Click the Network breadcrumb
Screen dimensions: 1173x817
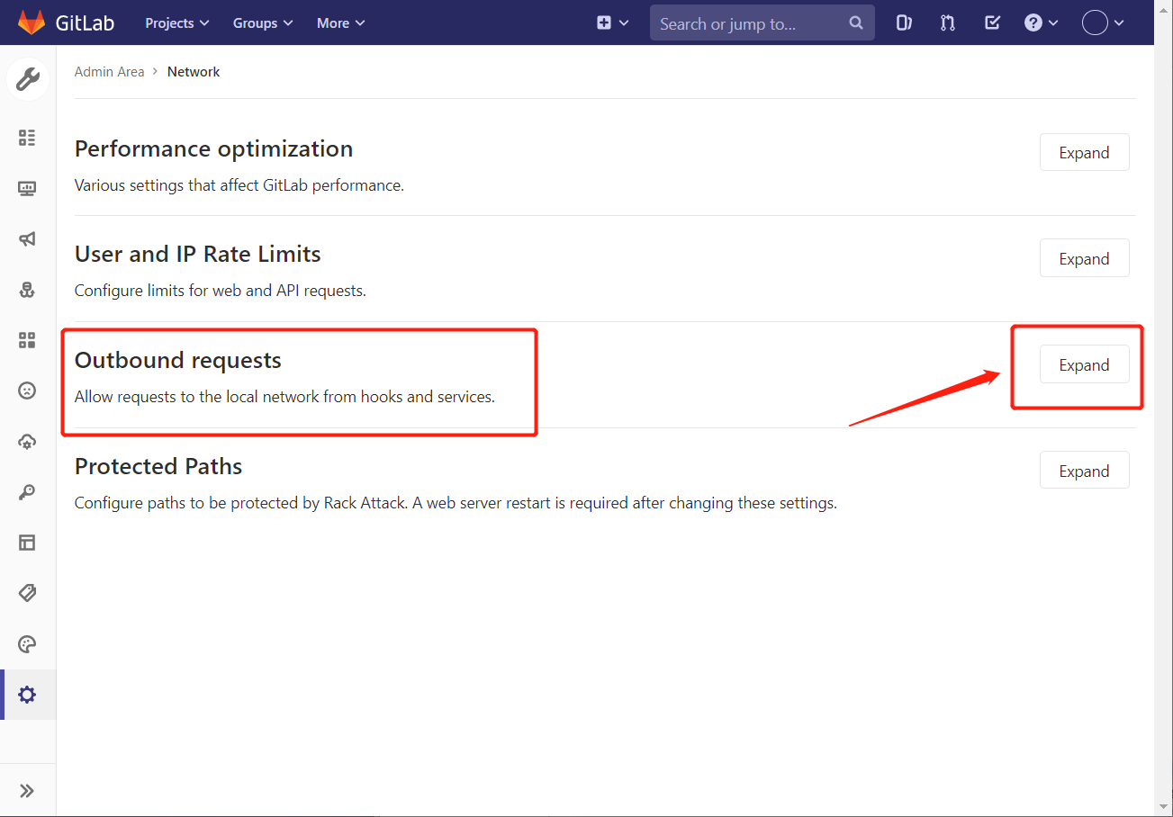(194, 72)
